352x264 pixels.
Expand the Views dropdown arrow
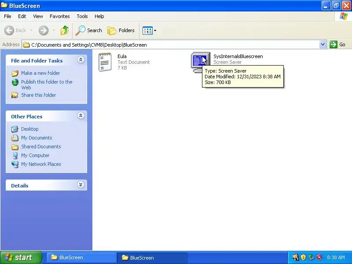pyautogui.click(x=155, y=30)
